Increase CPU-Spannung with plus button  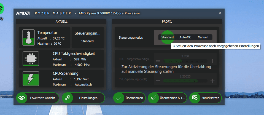[212, 81]
